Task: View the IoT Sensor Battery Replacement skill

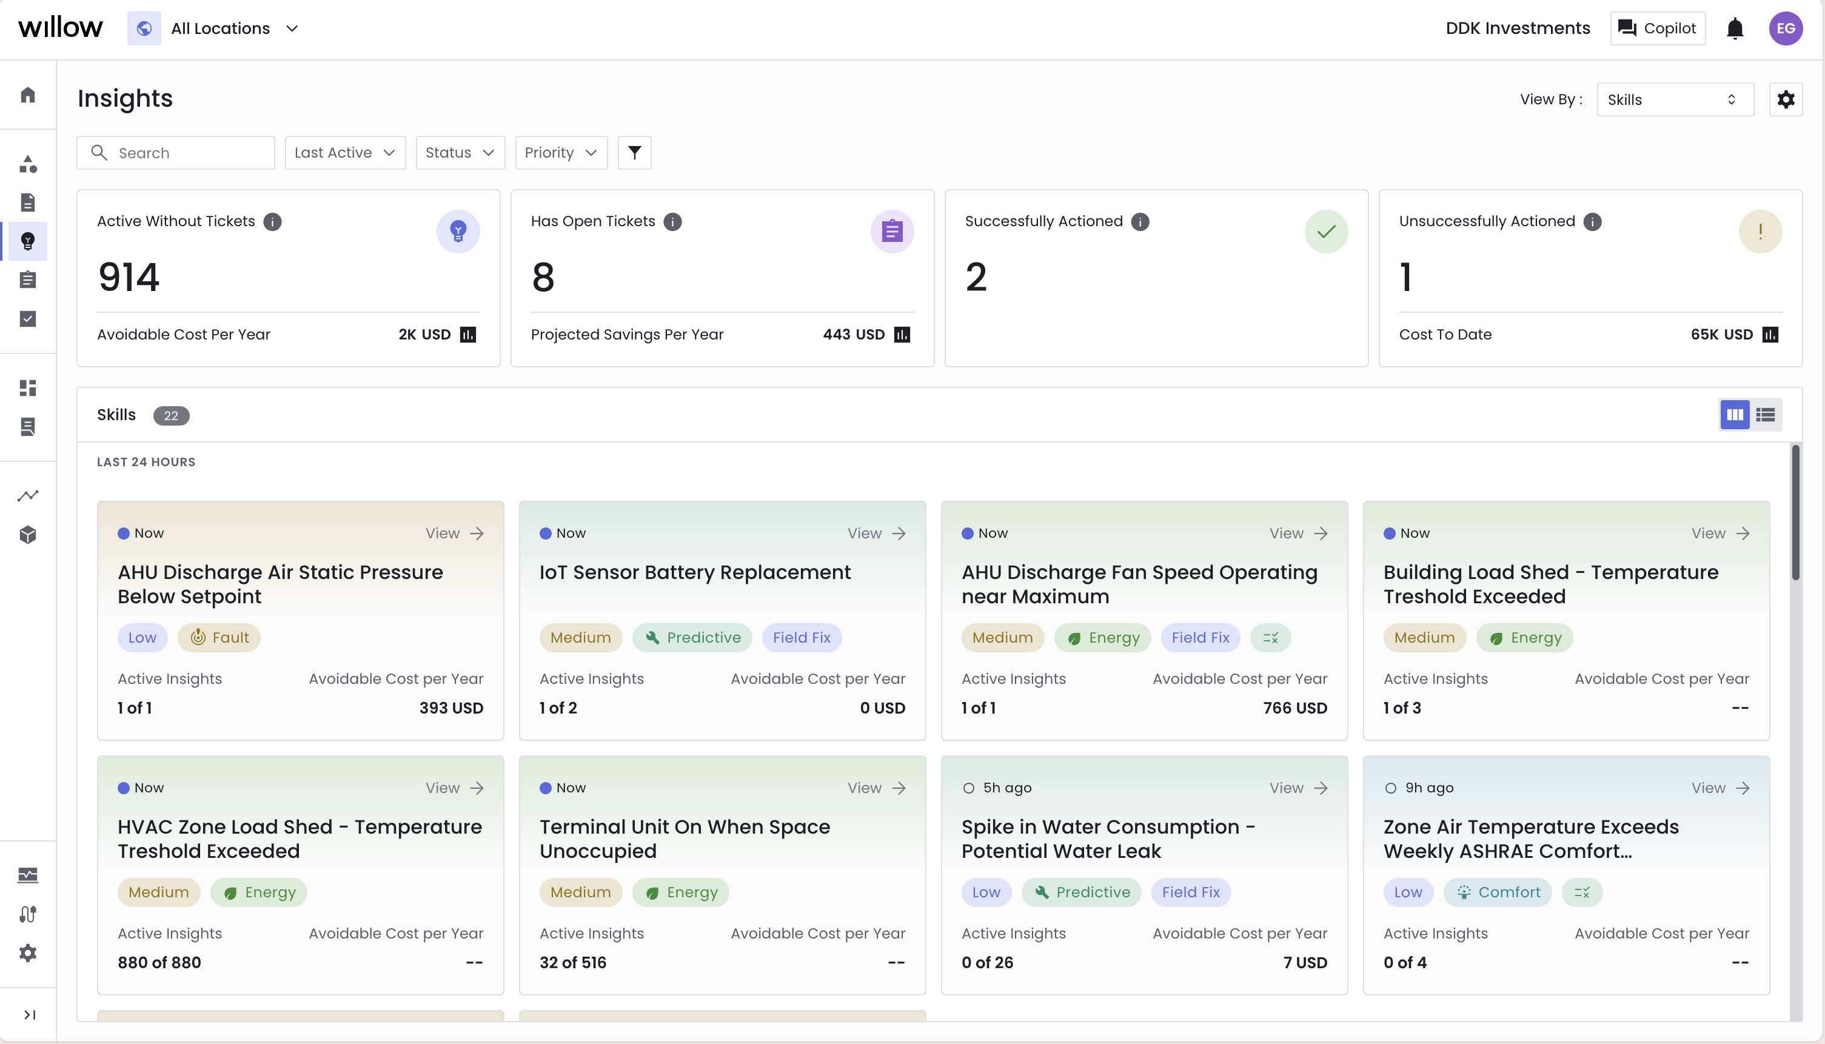Action: (x=876, y=534)
